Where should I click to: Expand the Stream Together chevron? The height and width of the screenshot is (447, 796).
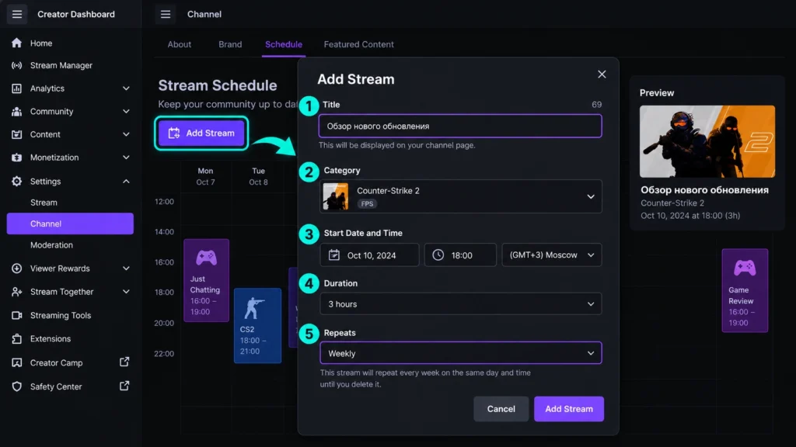point(126,292)
